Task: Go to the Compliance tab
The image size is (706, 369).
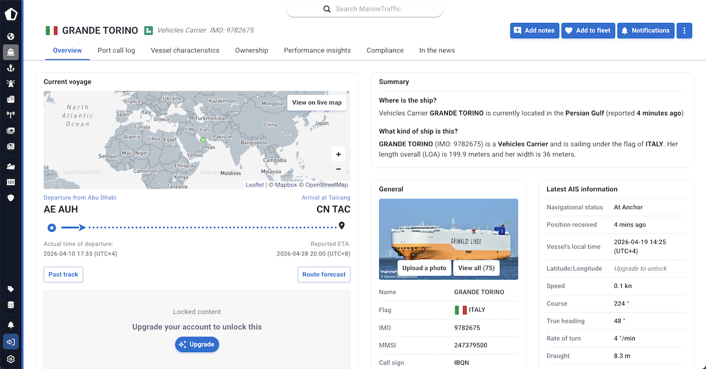Action: [385, 51]
